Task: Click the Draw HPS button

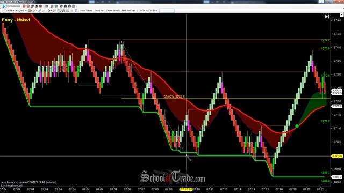Action: [99, 11]
